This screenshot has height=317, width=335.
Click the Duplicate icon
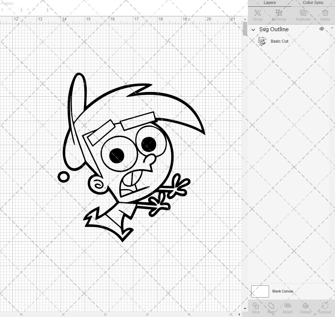click(303, 13)
